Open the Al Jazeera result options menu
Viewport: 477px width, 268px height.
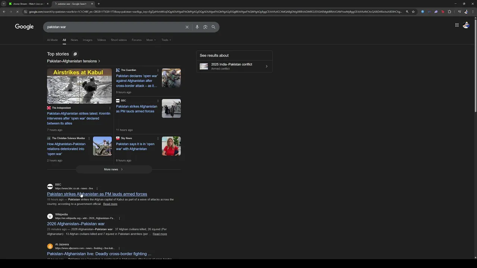pyautogui.click(x=119, y=248)
